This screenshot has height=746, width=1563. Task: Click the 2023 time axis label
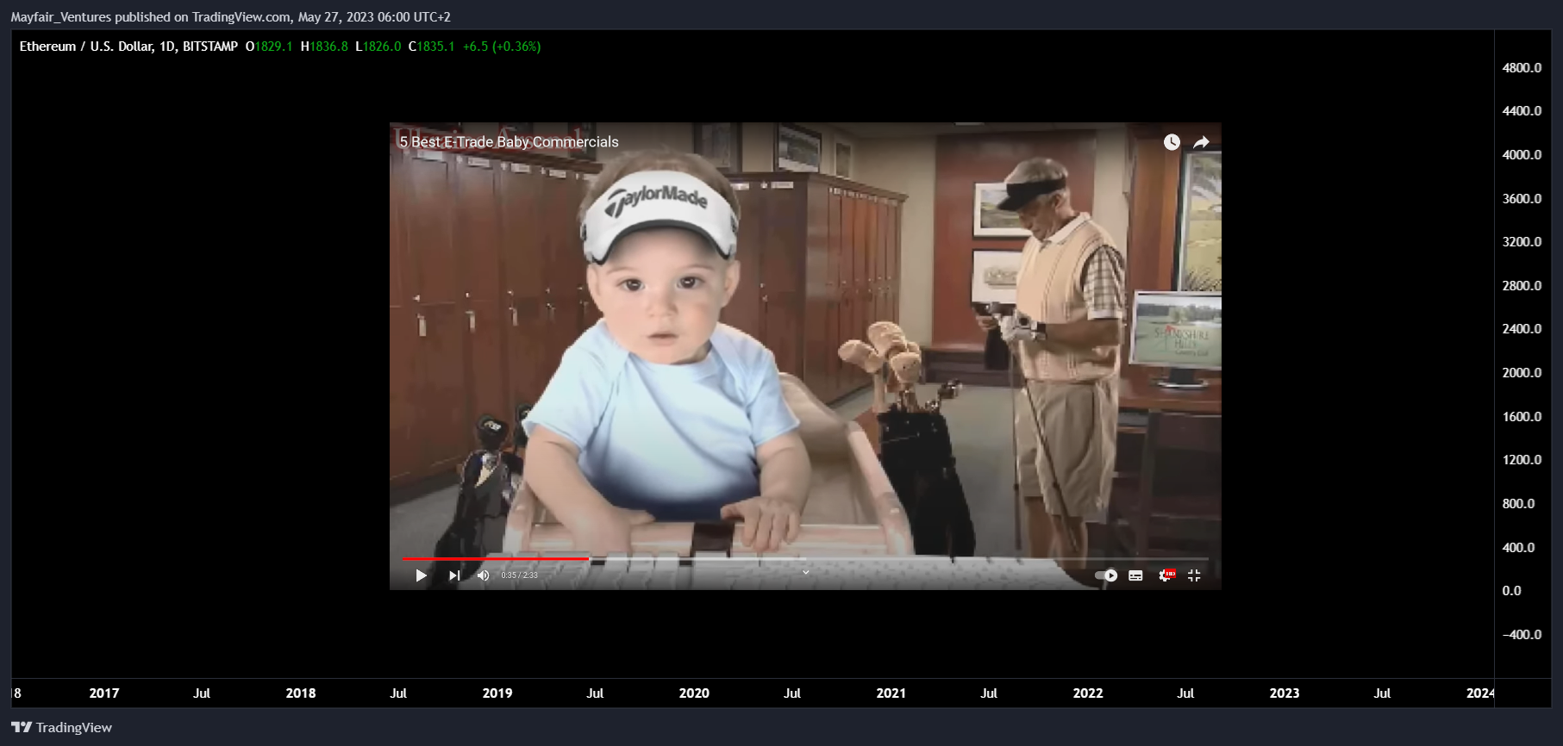pyautogui.click(x=1285, y=693)
